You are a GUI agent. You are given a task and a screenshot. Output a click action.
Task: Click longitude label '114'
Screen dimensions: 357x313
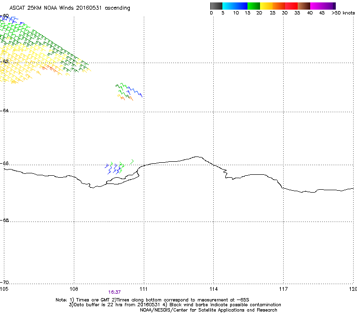point(213,289)
